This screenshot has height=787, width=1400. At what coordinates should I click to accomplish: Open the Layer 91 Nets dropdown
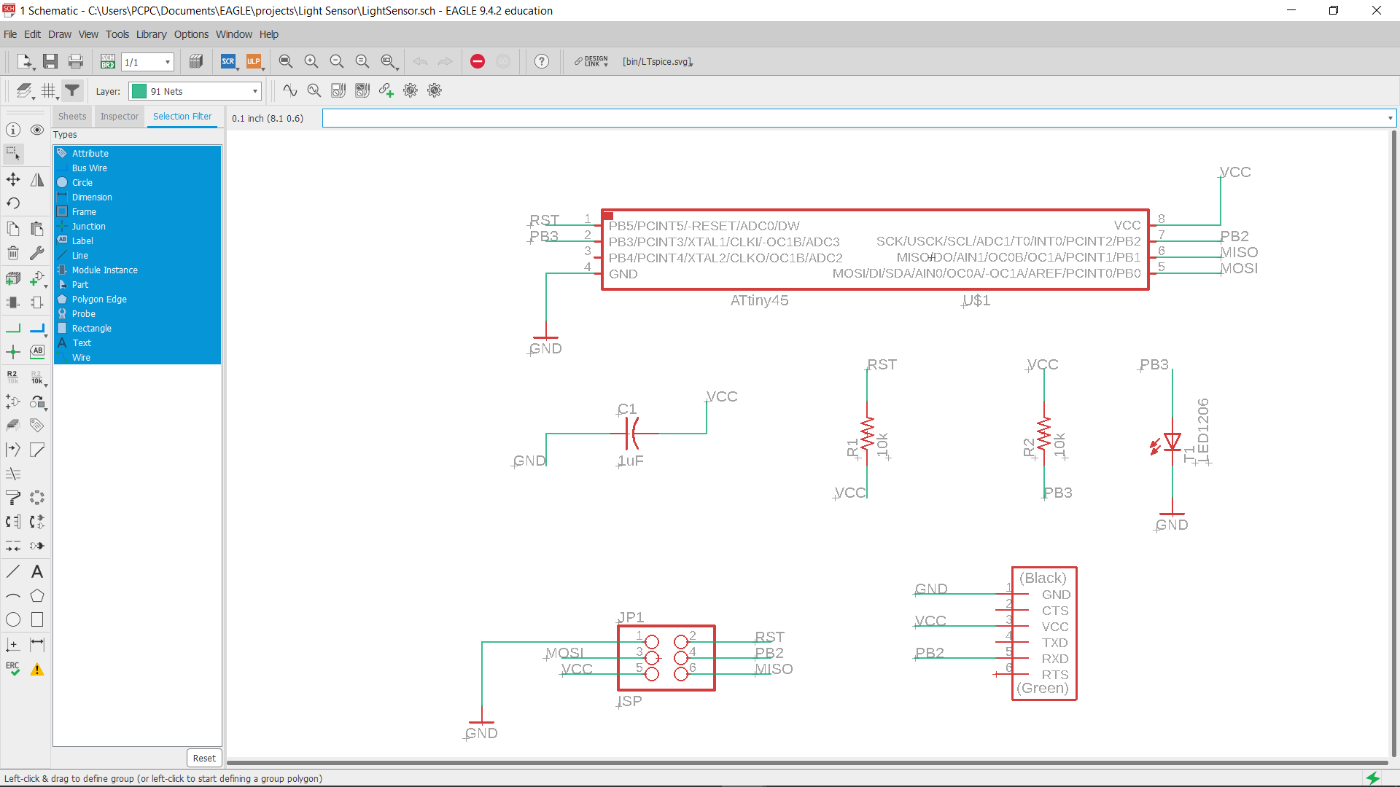[195, 91]
